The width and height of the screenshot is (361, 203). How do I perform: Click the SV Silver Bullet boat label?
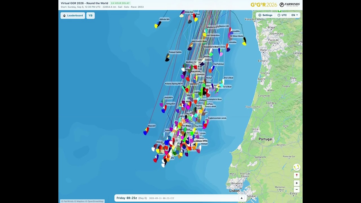pyautogui.click(x=237, y=36)
